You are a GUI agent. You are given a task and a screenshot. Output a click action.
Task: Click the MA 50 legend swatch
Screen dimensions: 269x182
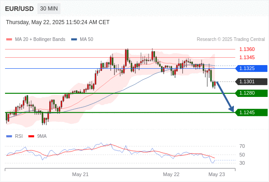click(74, 40)
